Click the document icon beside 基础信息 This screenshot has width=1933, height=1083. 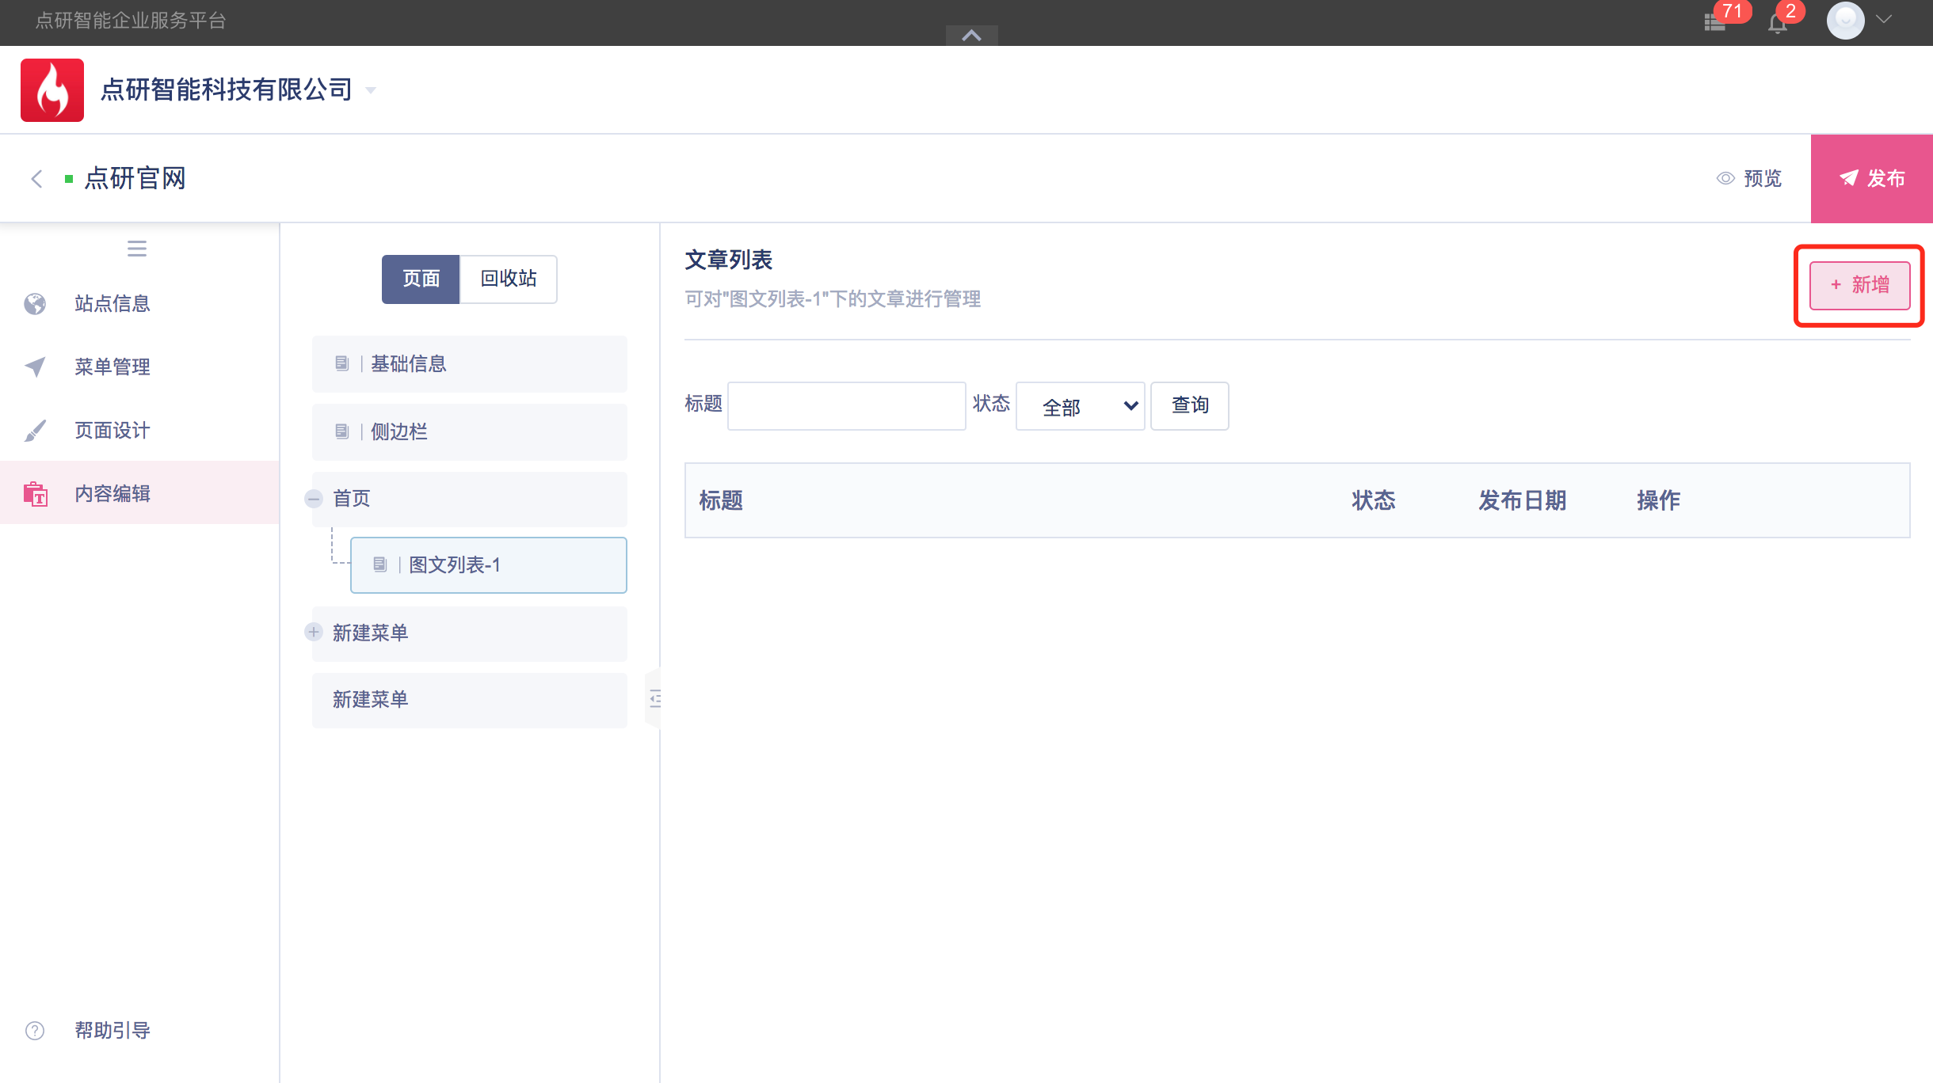[341, 363]
